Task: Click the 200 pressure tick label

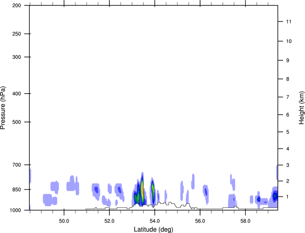Action: 17,5
